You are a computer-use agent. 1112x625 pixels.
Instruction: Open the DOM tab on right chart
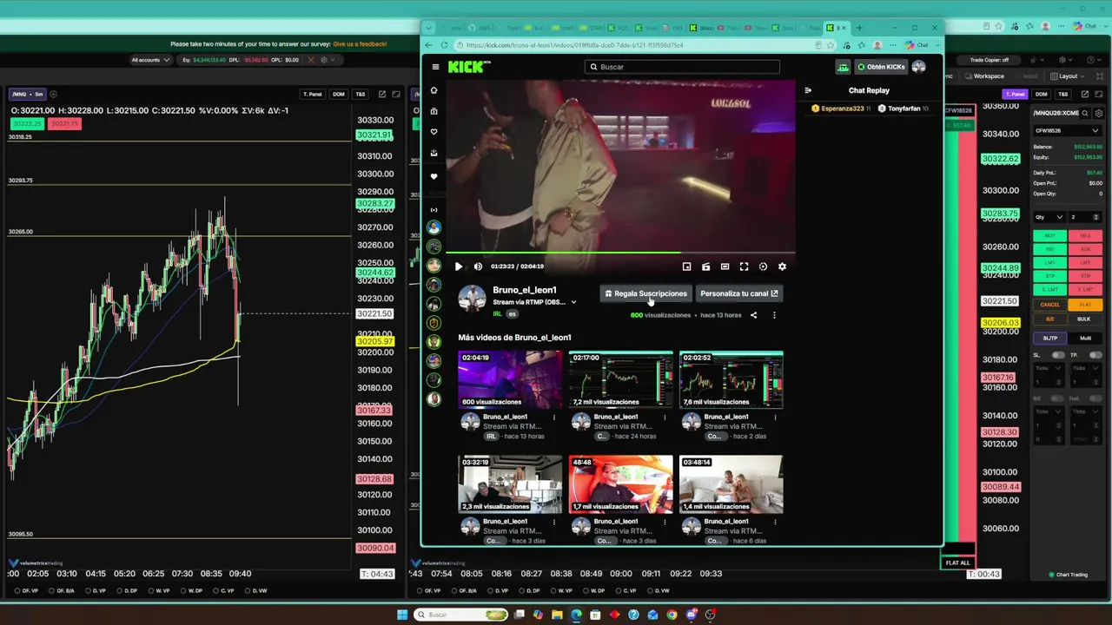click(x=1041, y=94)
